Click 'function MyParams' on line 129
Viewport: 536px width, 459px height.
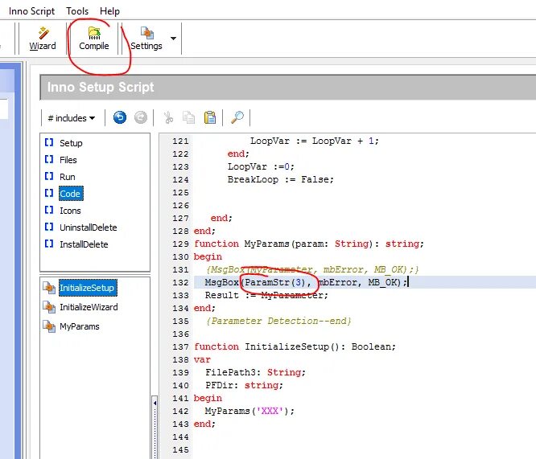click(241, 244)
